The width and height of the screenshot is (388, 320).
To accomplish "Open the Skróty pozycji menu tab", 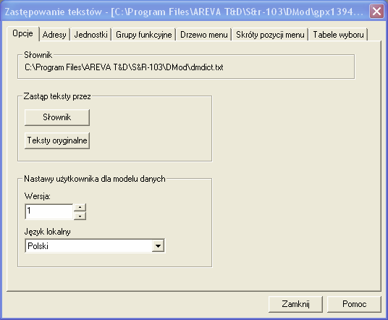I will 270,35.
